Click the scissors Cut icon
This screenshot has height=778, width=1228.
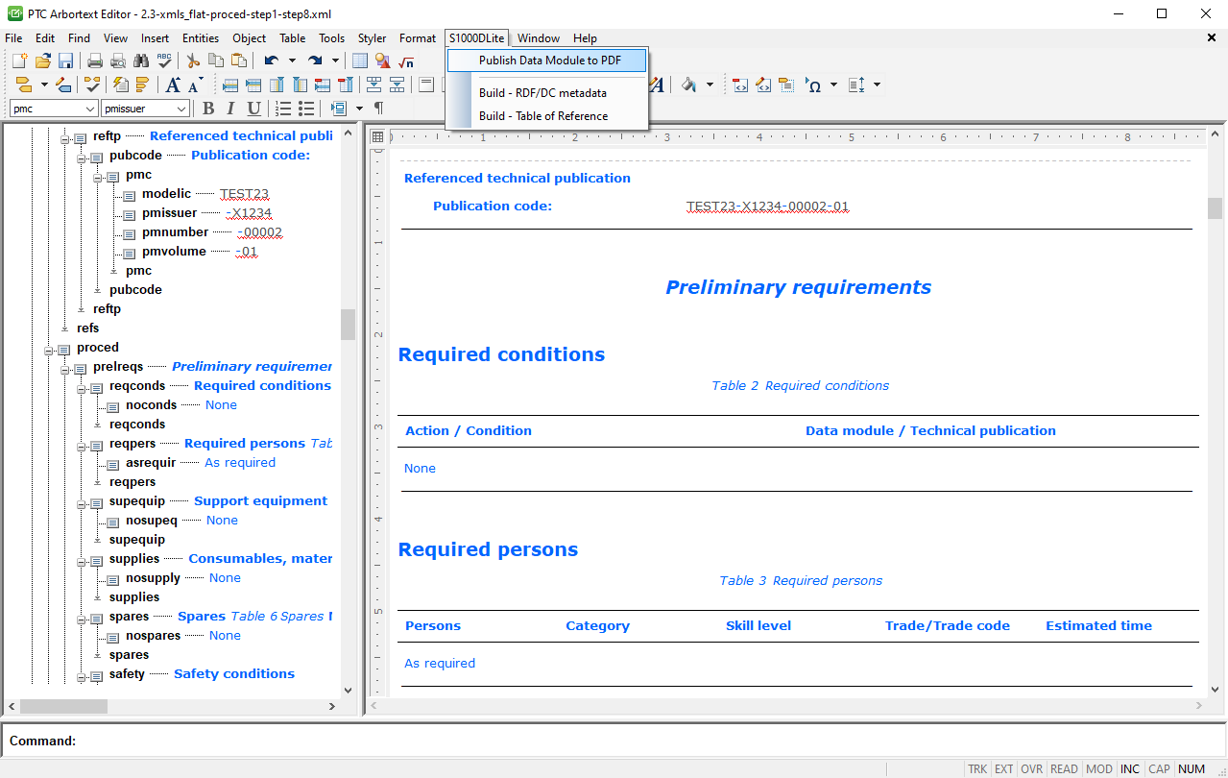point(193,61)
